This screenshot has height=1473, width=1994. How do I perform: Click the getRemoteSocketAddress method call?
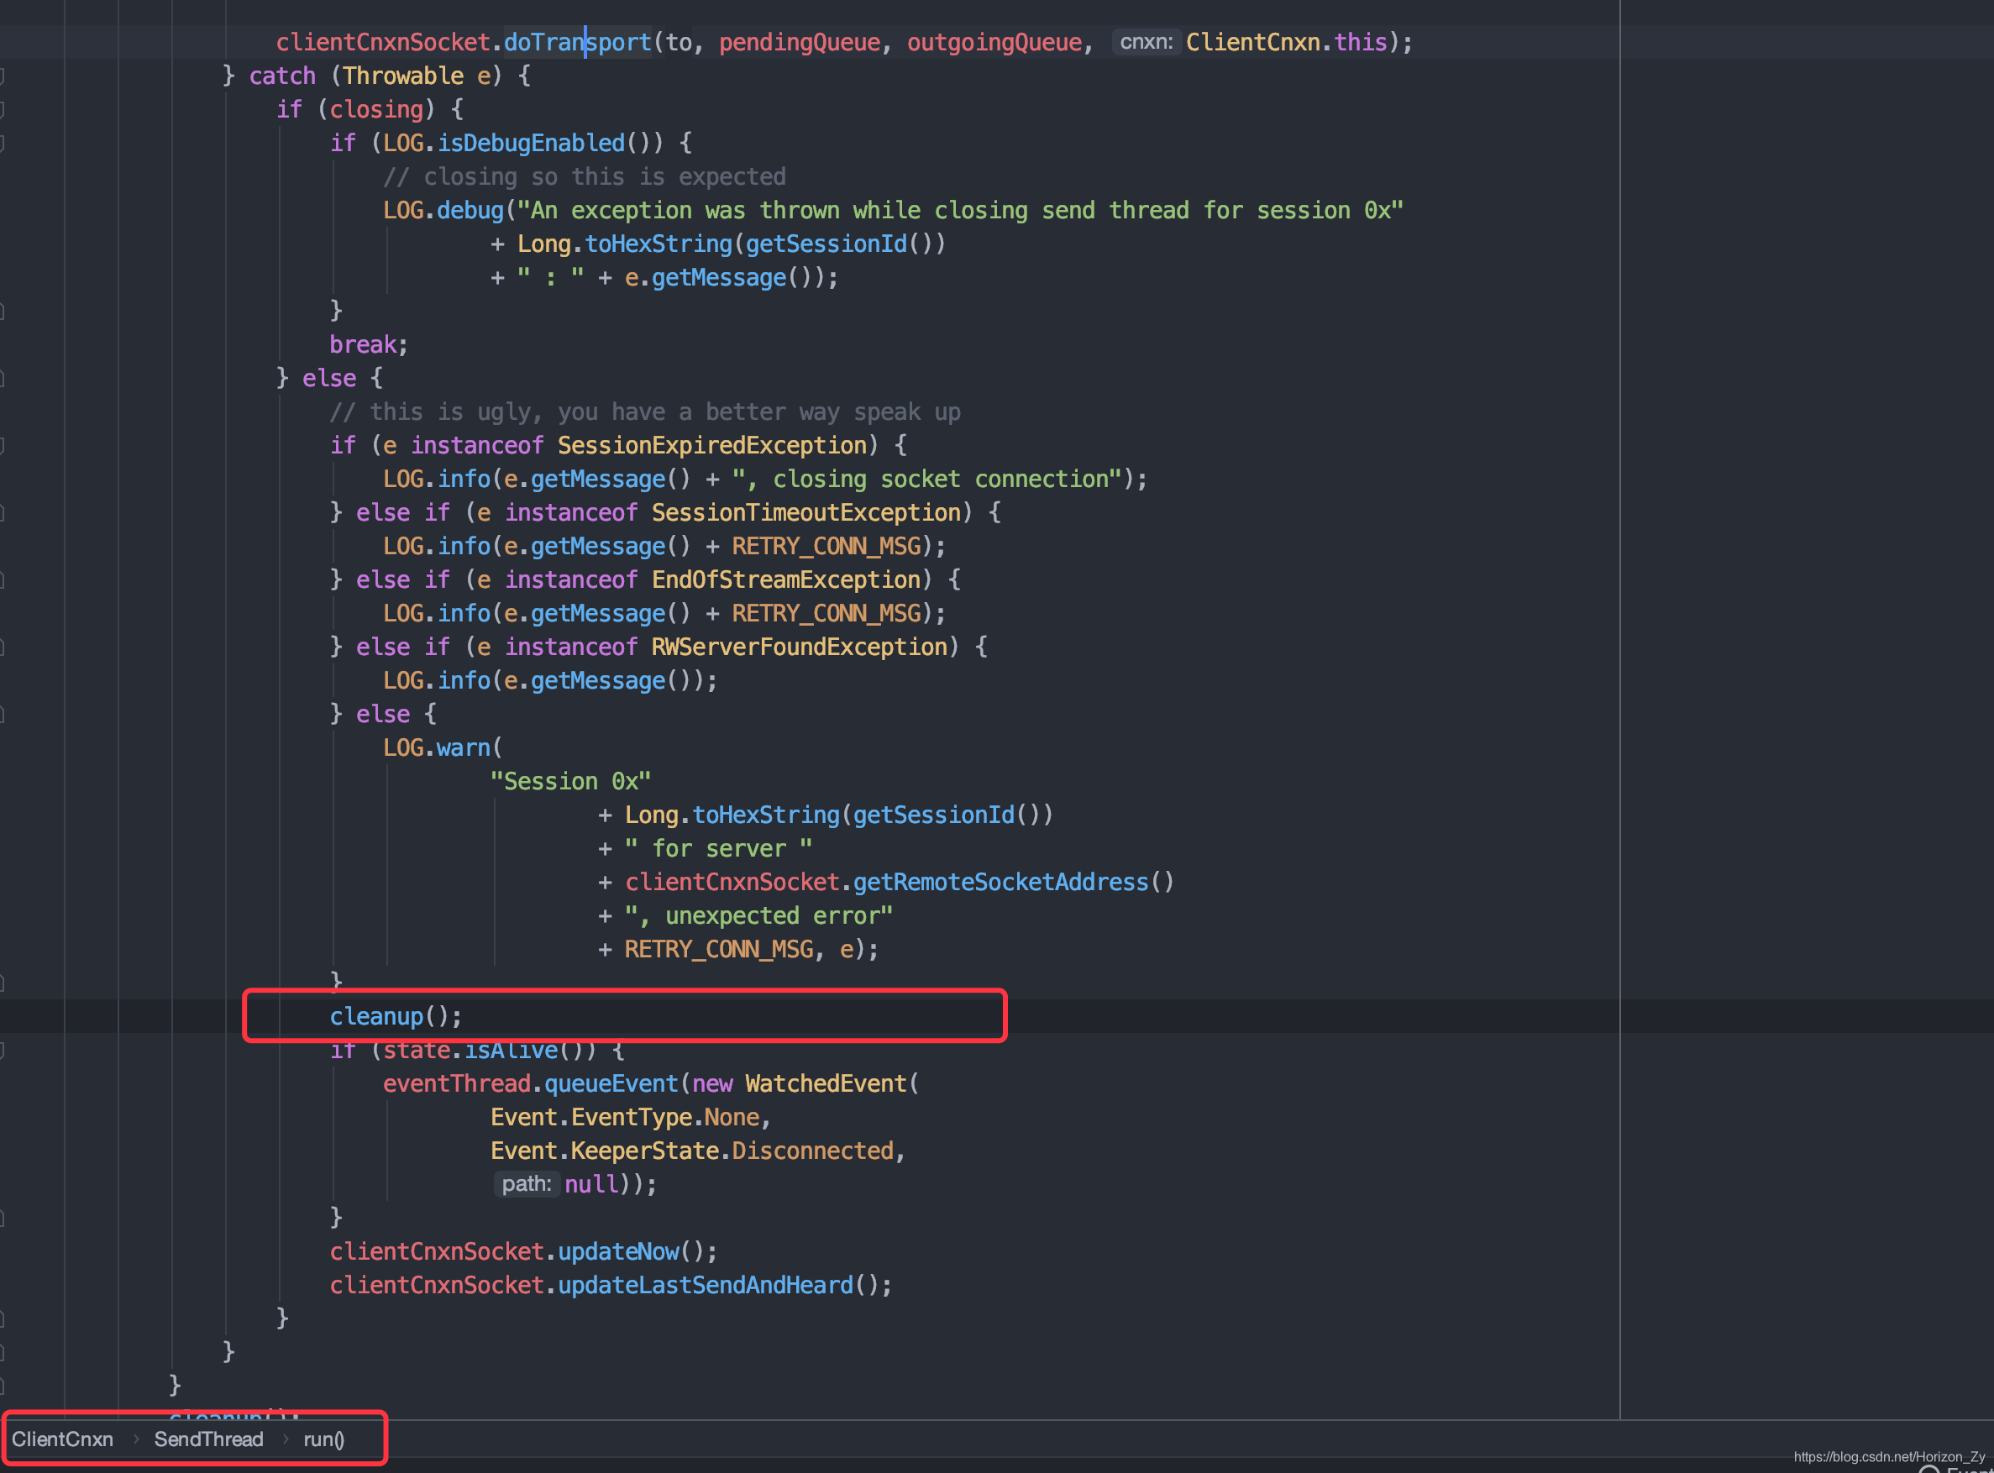(1000, 883)
